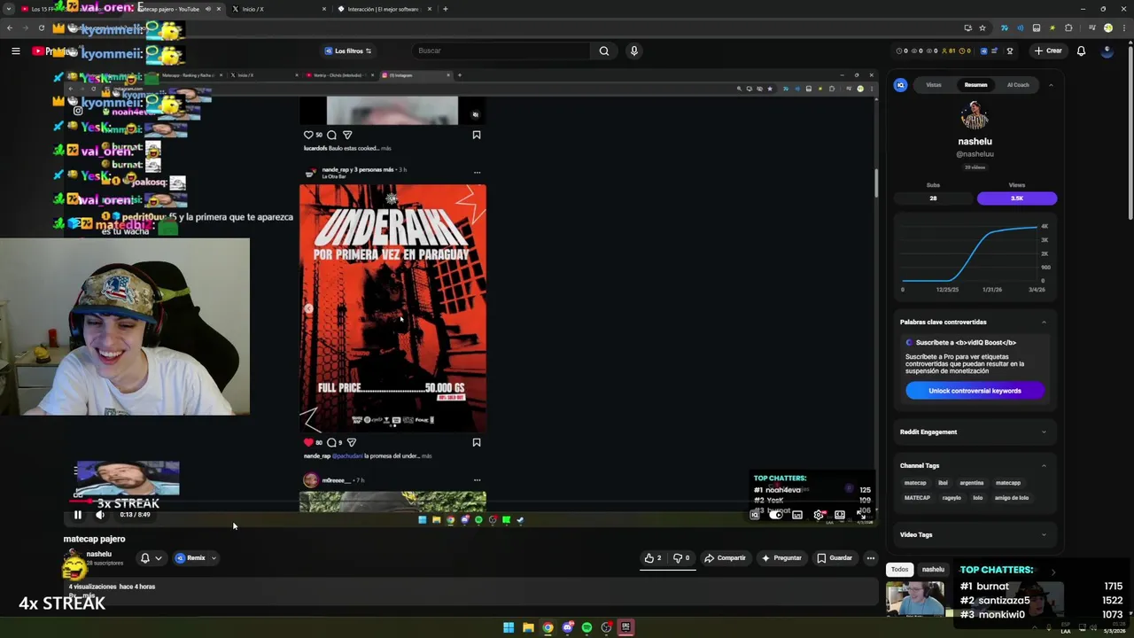1134x638 pixels.
Task: Click the 'amigo de lolo' channel tag
Action: [1011, 498]
